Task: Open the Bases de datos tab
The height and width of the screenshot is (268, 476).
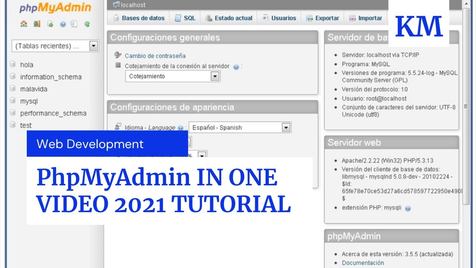Action: [138, 18]
